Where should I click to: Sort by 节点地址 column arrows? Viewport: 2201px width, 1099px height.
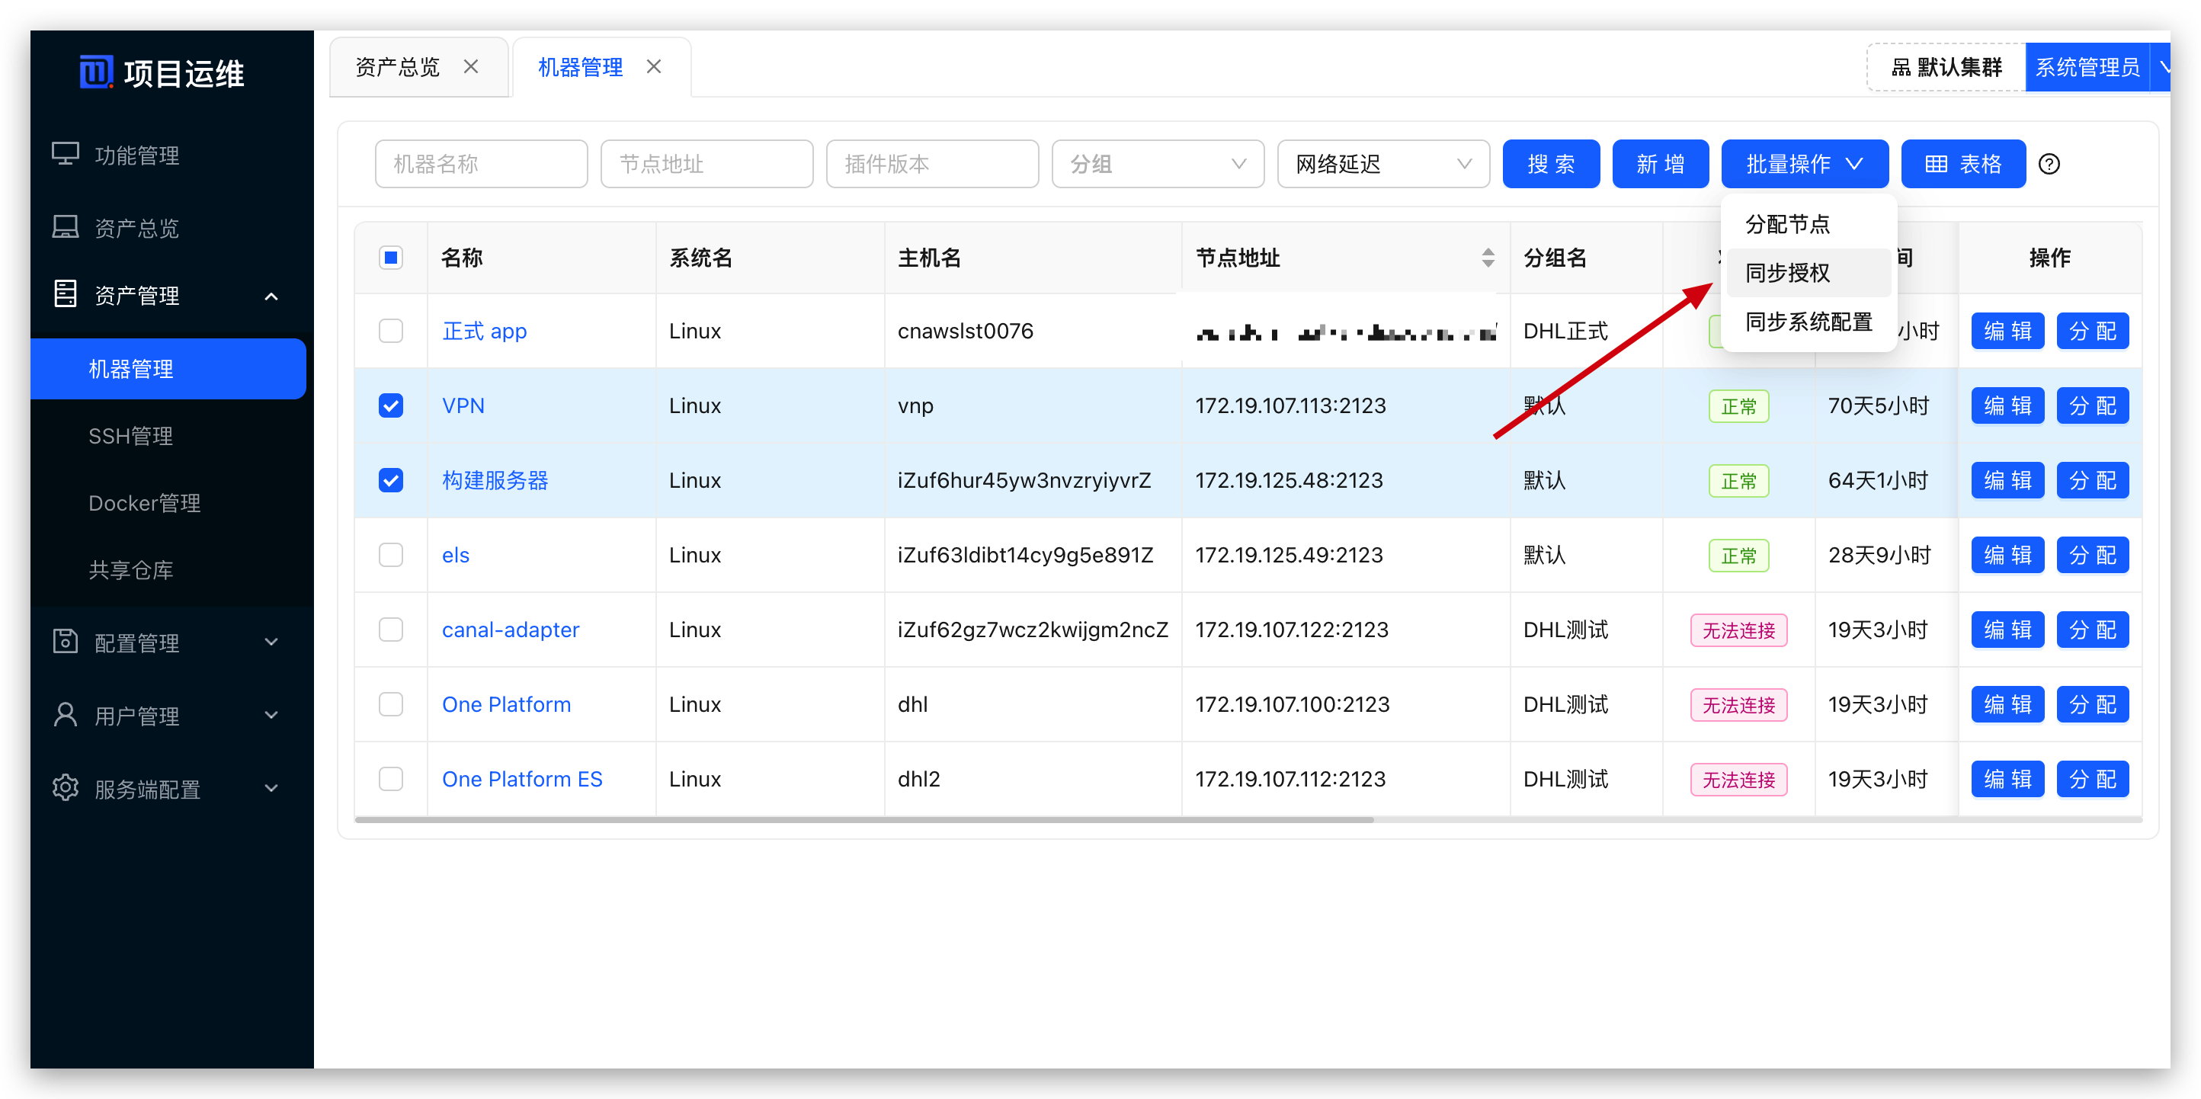[x=1488, y=258]
